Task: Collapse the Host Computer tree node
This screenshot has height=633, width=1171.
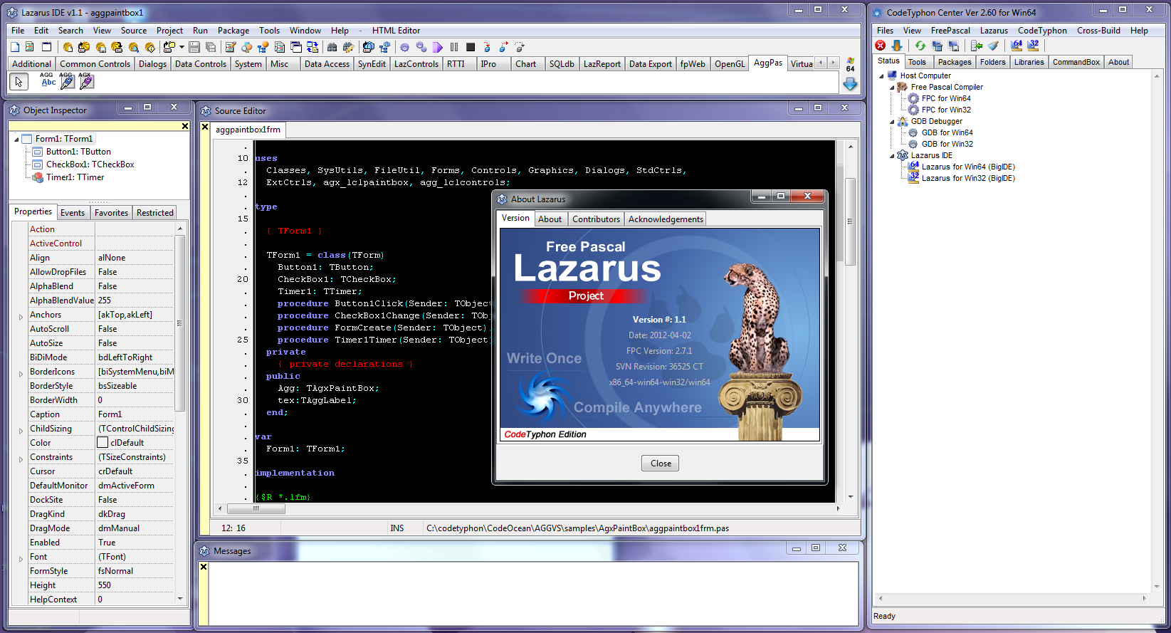Action: (x=881, y=75)
